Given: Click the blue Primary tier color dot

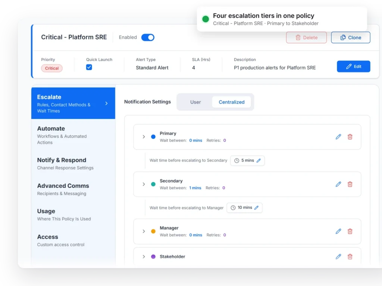Looking at the screenshot, I should 153,137.
